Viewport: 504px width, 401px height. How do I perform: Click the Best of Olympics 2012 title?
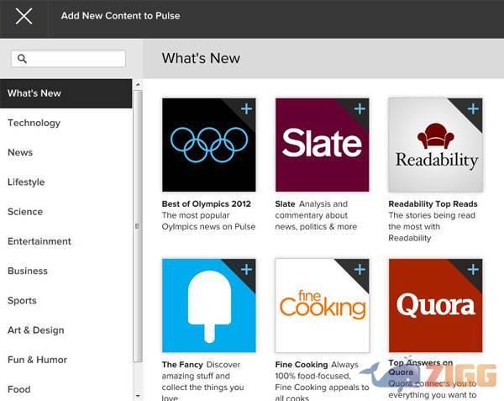[207, 204]
